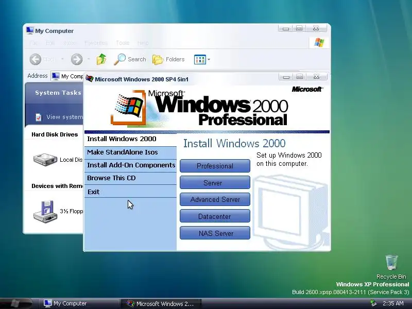Viewport: 412px width, 309px height.
Task: Open the Favorites menu in My Computer
Action: pyautogui.click(x=96, y=43)
